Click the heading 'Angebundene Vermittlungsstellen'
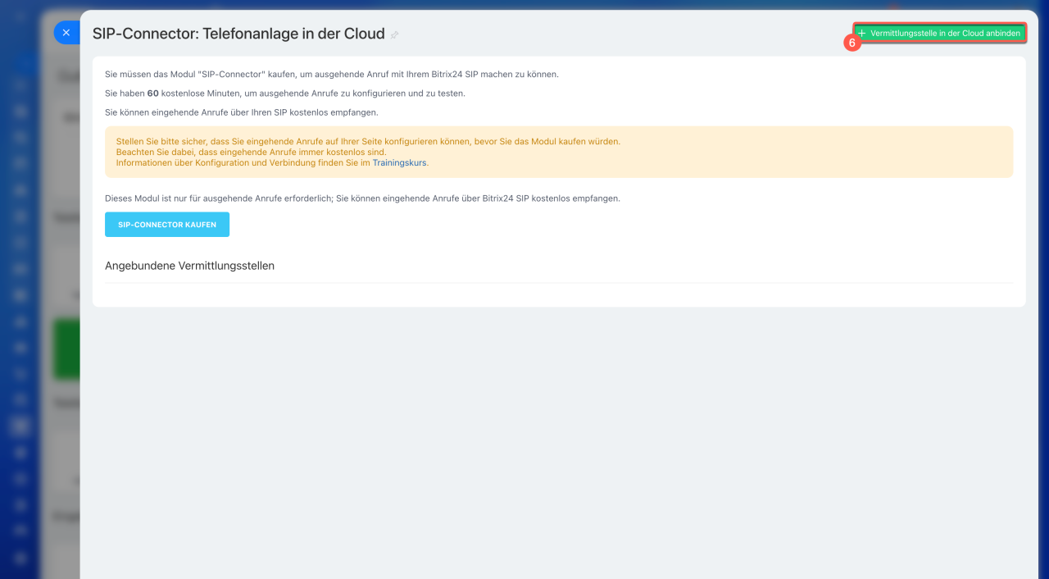This screenshot has width=1049, height=579. pos(189,266)
